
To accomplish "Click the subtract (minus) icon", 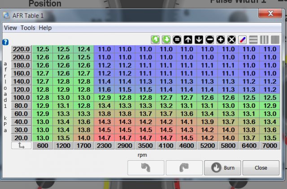I will click(209, 39).
